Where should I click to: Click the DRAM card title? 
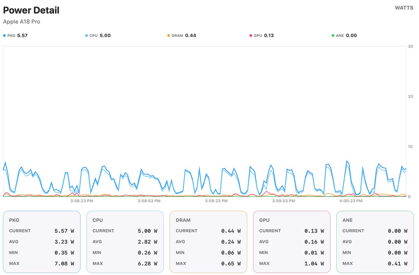183,220
